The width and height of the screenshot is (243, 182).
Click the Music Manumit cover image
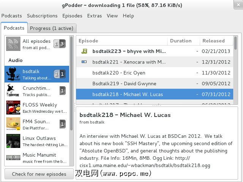13,157
